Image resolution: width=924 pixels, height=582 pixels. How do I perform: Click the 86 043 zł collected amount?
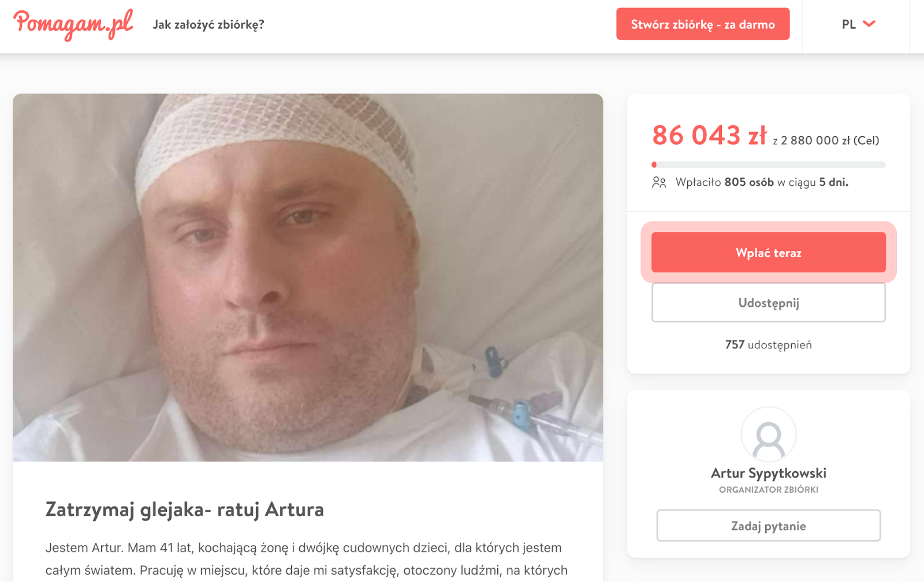point(709,135)
